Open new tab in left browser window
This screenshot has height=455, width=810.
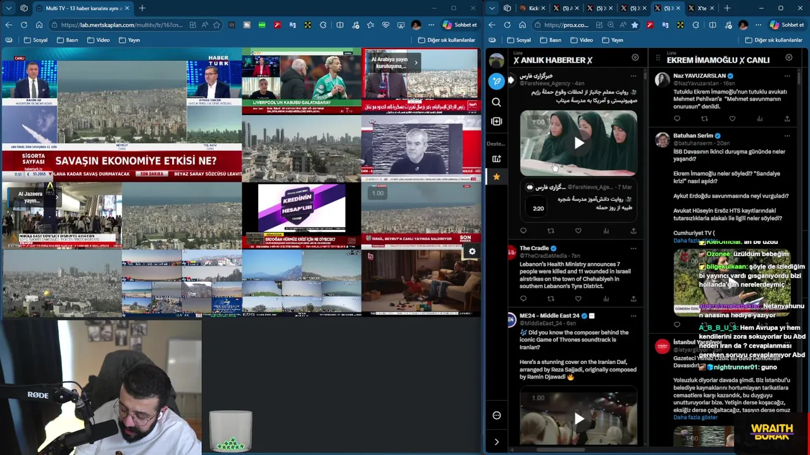tap(142, 8)
